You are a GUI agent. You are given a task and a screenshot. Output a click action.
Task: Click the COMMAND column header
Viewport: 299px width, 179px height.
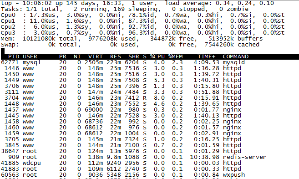coord(236,56)
